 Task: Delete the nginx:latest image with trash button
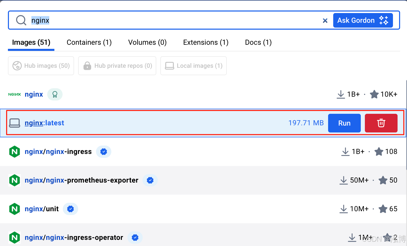click(381, 123)
